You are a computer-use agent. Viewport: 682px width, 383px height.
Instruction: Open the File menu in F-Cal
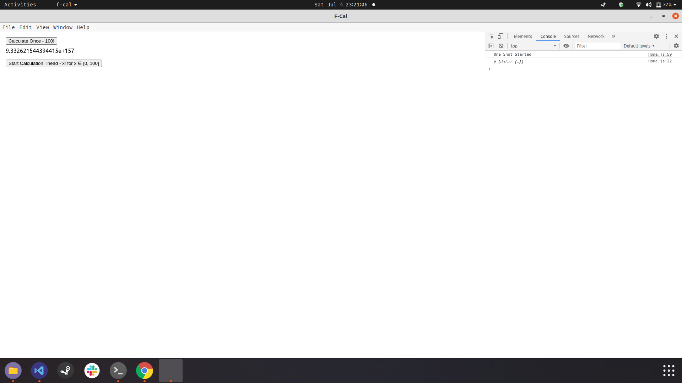pos(9,27)
